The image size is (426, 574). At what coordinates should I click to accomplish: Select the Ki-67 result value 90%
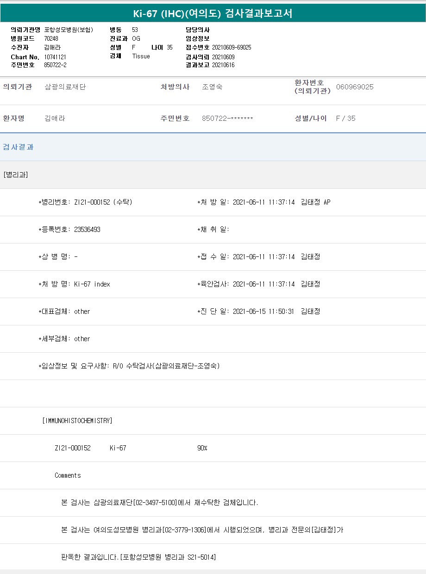pos(202,448)
